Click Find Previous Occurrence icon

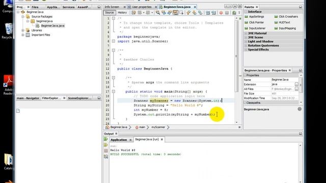pyautogui.click(x=164, y=13)
